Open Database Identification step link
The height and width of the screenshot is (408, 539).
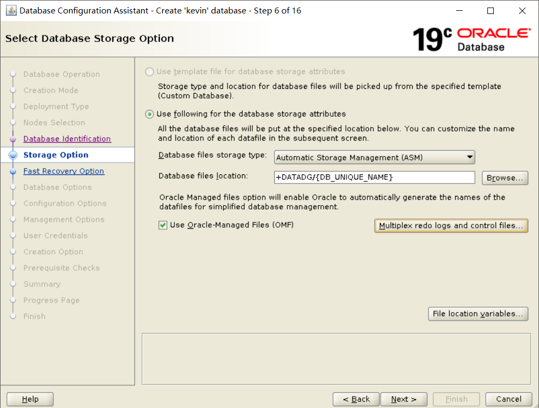coord(67,139)
